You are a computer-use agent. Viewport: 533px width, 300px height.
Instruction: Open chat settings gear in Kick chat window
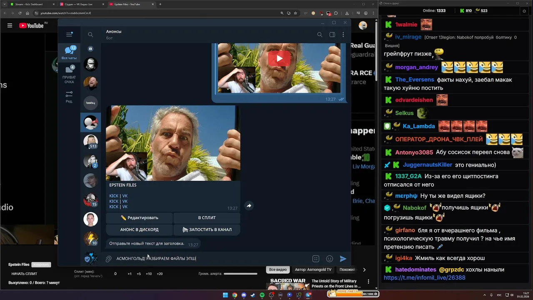(525, 11)
